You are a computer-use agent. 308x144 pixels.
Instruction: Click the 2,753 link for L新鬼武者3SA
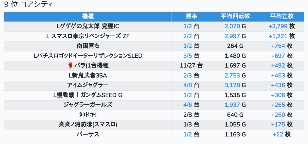click(x=232, y=75)
